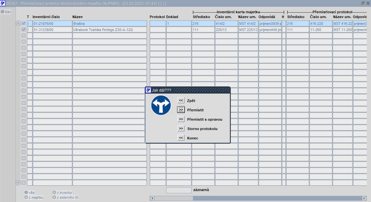Click the application icon in main title bar

(3, 3)
